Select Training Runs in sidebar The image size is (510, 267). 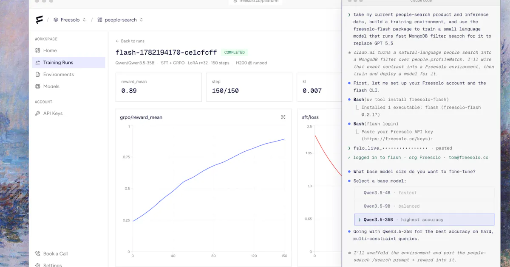pyautogui.click(x=68, y=62)
